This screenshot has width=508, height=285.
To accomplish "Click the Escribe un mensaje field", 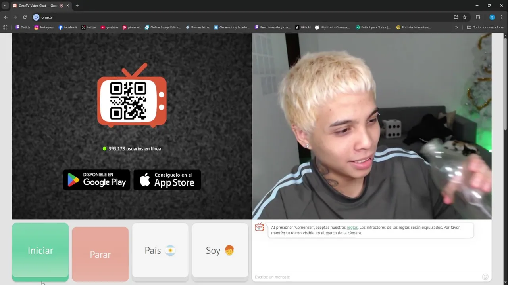I will (x=366, y=277).
